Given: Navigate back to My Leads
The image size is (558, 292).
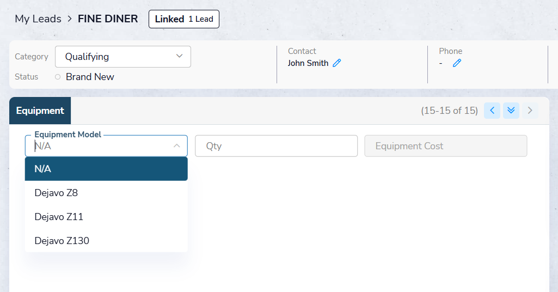Looking at the screenshot, I should tap(38, 19).
